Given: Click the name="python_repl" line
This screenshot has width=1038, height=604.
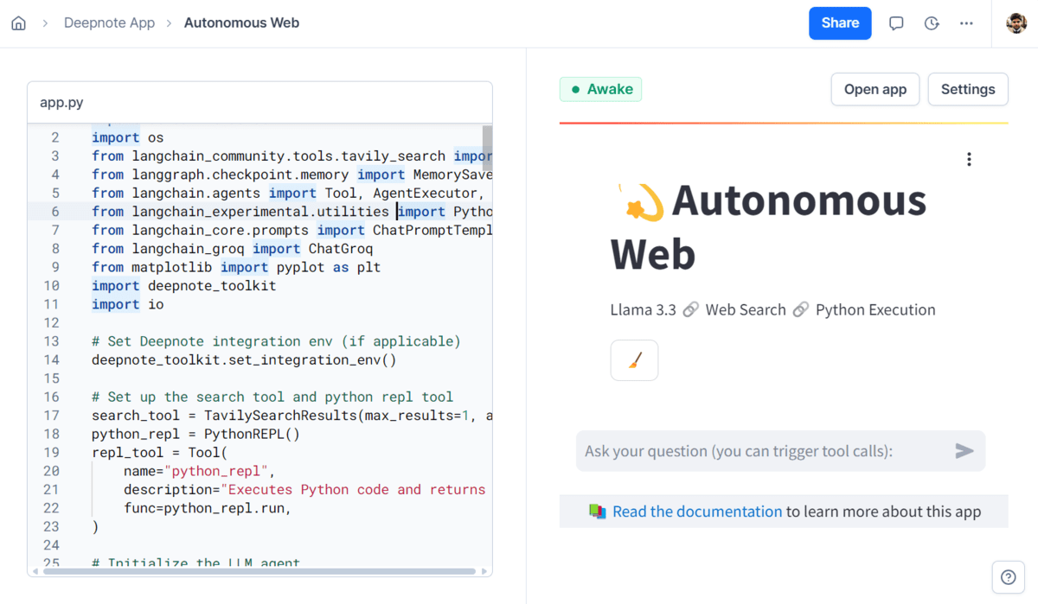Looking at the screenshot, I should [x=199, y=472].
